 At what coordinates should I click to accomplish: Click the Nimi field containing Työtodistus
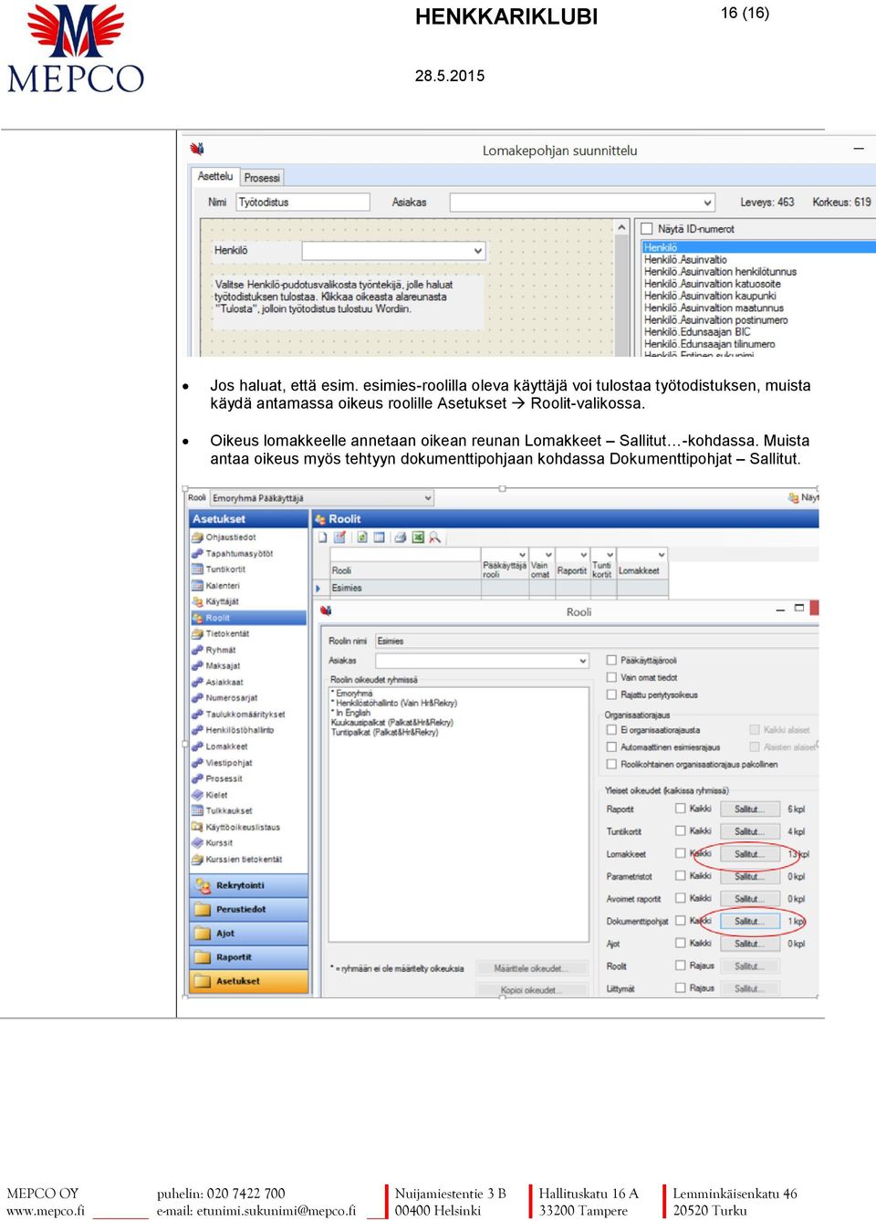[x=303, y=203]
